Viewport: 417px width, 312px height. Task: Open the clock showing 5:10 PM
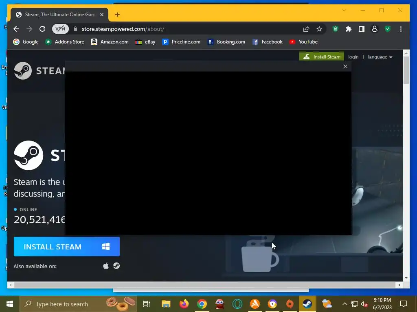[x=382, y=304]
